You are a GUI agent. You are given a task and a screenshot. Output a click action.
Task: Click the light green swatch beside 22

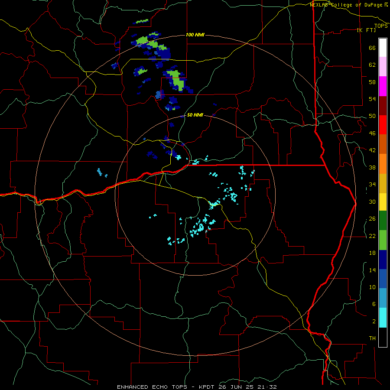[383, 240]
